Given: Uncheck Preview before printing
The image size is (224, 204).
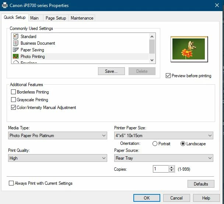Looking at the screenshot, I should click(168, 75).
